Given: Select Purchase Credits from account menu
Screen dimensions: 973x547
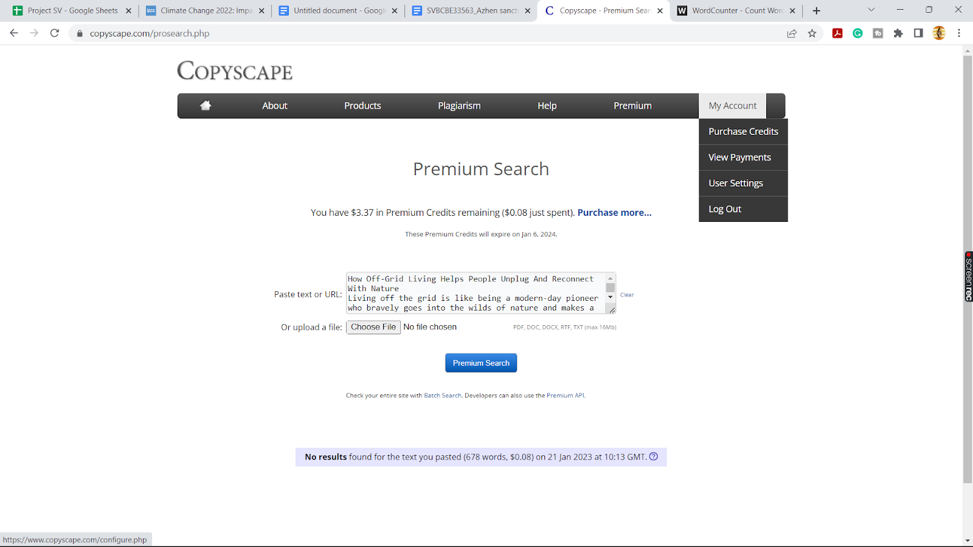Looking at the screenshot, I should 743,131.
